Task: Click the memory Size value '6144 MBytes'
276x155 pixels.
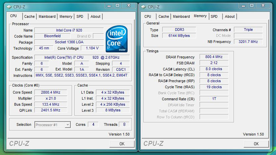Action: [x=179, y=36]
